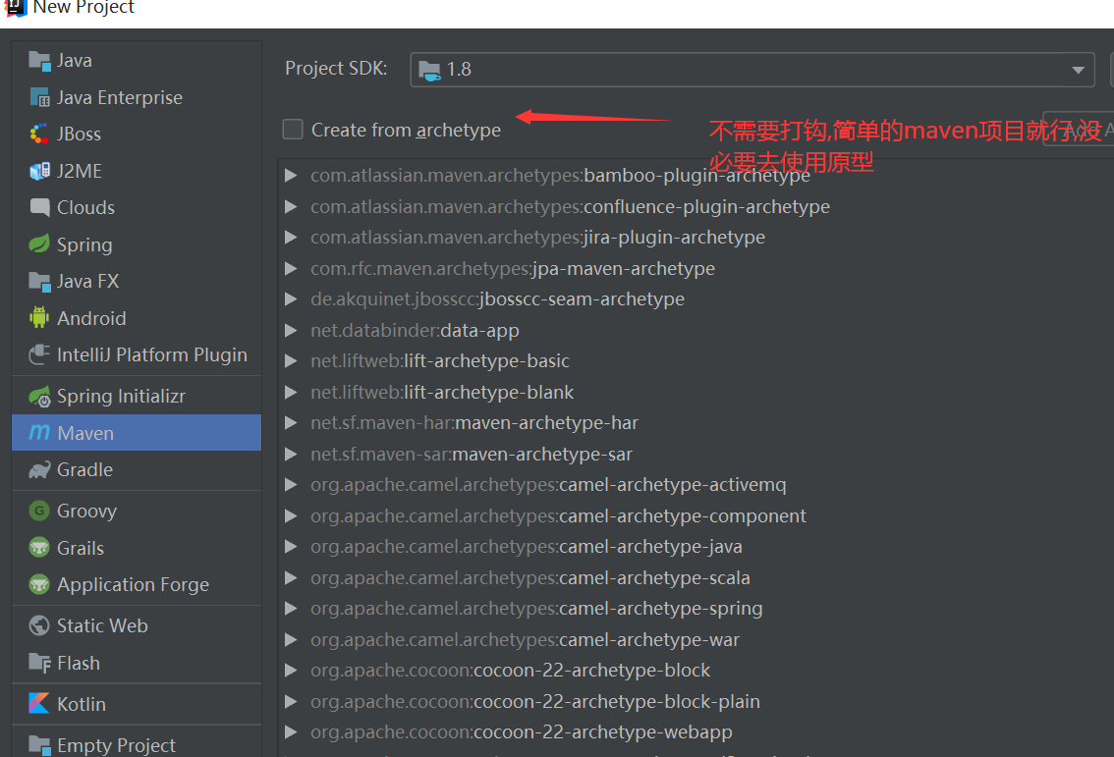Click the Application Forge icon
The image size is (1114, 757).
click(x=39, y=584)
